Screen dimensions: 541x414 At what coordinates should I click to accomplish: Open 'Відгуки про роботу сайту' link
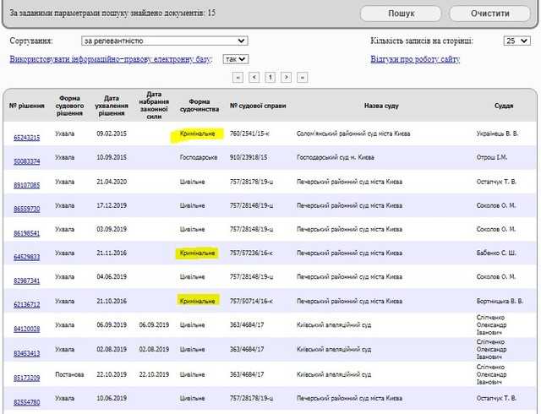point(415,59)
